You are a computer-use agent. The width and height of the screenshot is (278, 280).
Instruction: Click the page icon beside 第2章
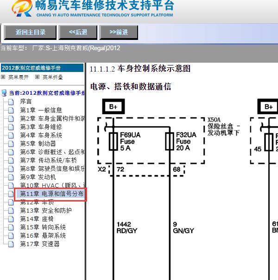pyautogui.click(x=11, y=118)
